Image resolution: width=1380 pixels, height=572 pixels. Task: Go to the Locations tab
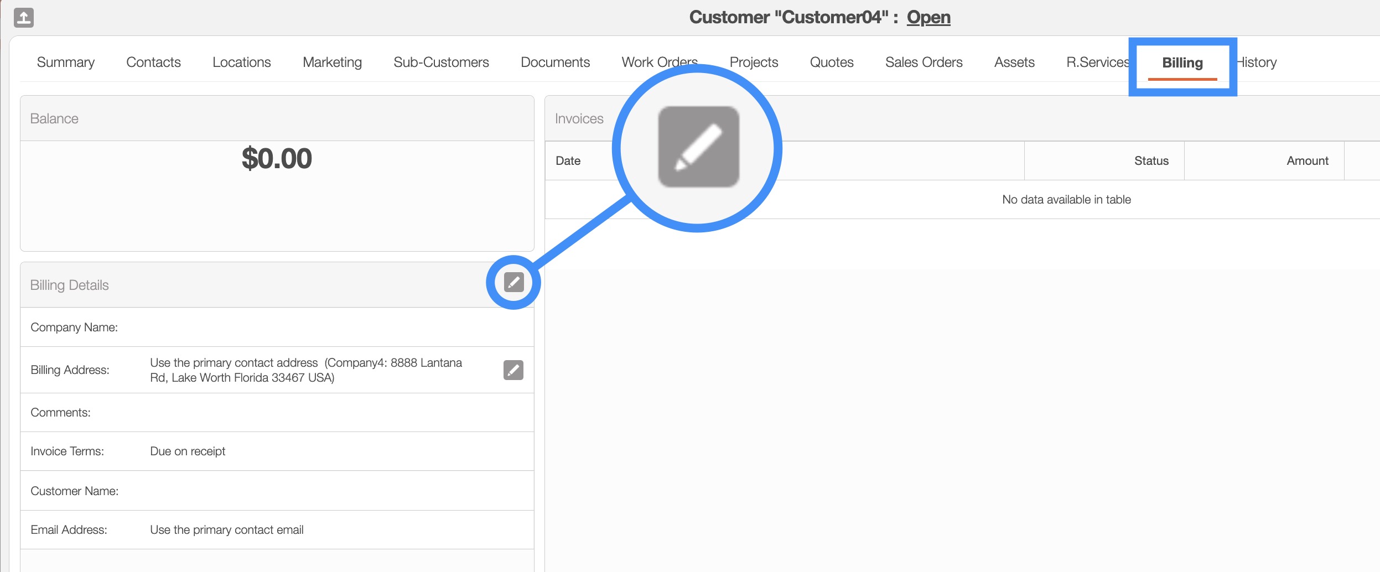(x=241, y=63)
